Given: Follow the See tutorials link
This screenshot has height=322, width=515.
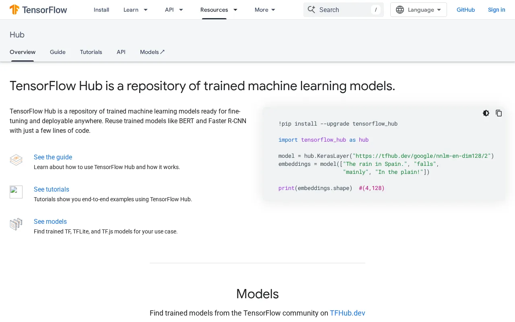Looking at the screenshot, I should (x=51, y=189).
